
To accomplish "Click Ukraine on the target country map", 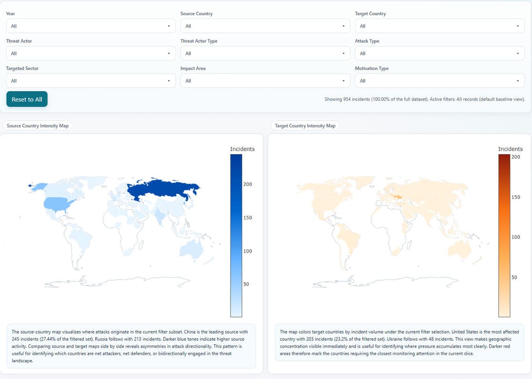I will pos(396,196).
